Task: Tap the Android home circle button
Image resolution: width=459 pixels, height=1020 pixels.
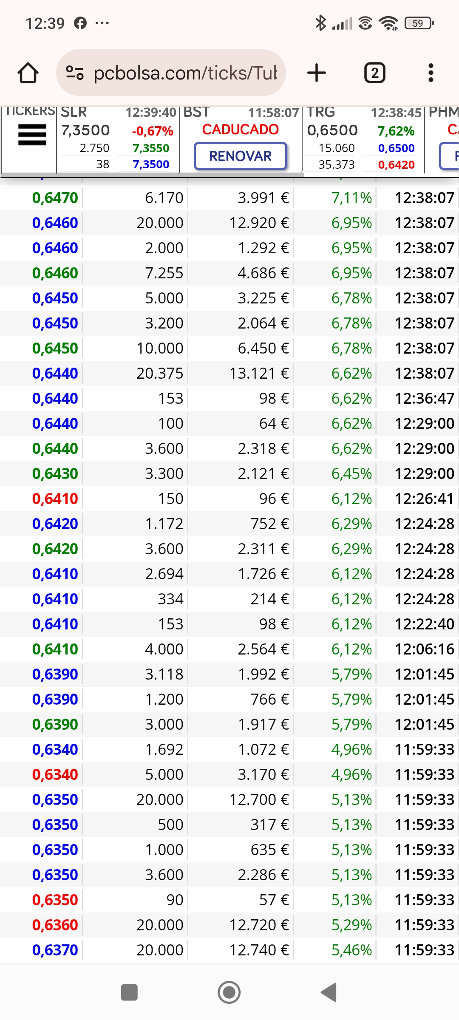Action: 229,992
